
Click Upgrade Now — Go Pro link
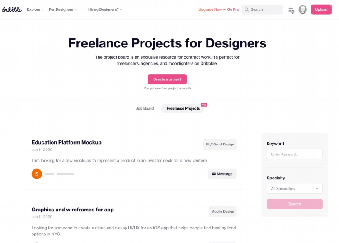click(219, 9)
